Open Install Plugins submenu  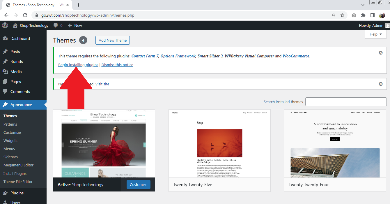pyautogui.click(x=15, y=173)
